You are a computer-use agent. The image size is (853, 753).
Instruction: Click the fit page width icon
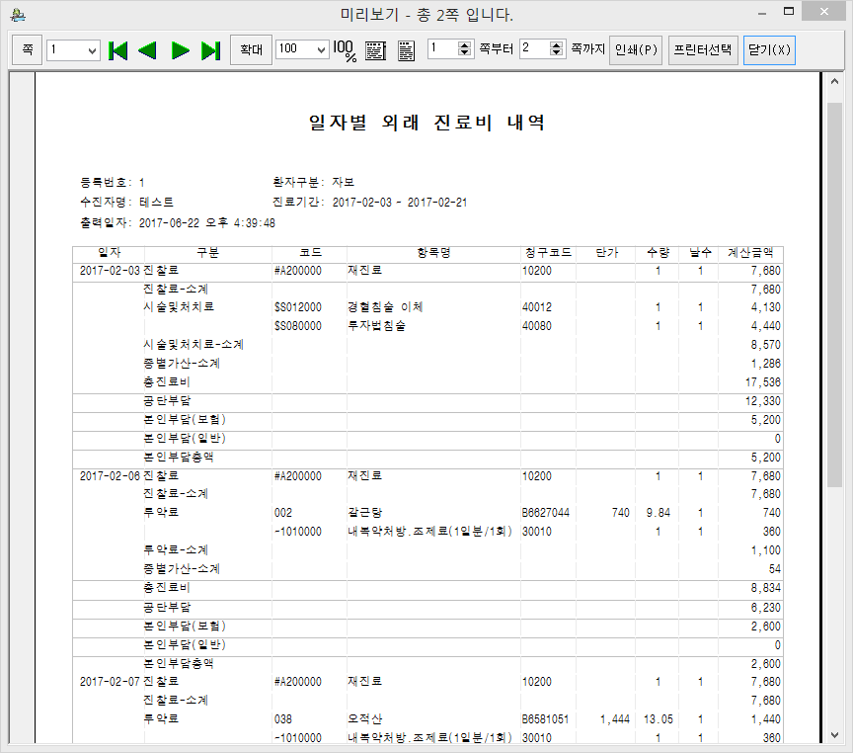point(375,49)
